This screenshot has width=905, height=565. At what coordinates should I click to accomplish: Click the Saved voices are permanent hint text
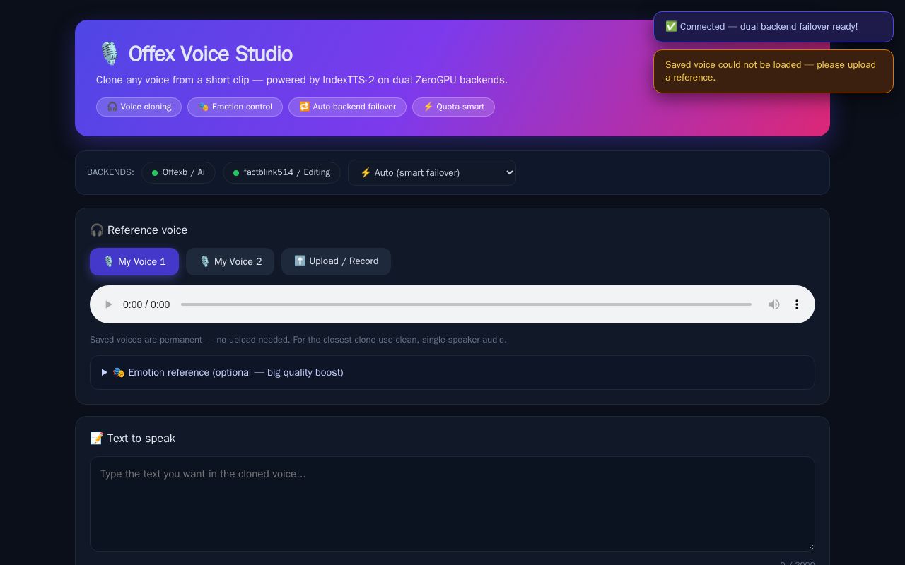pos(298,340)
